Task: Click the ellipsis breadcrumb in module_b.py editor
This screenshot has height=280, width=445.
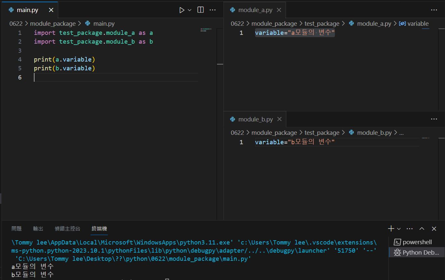Action: point(401,133)
